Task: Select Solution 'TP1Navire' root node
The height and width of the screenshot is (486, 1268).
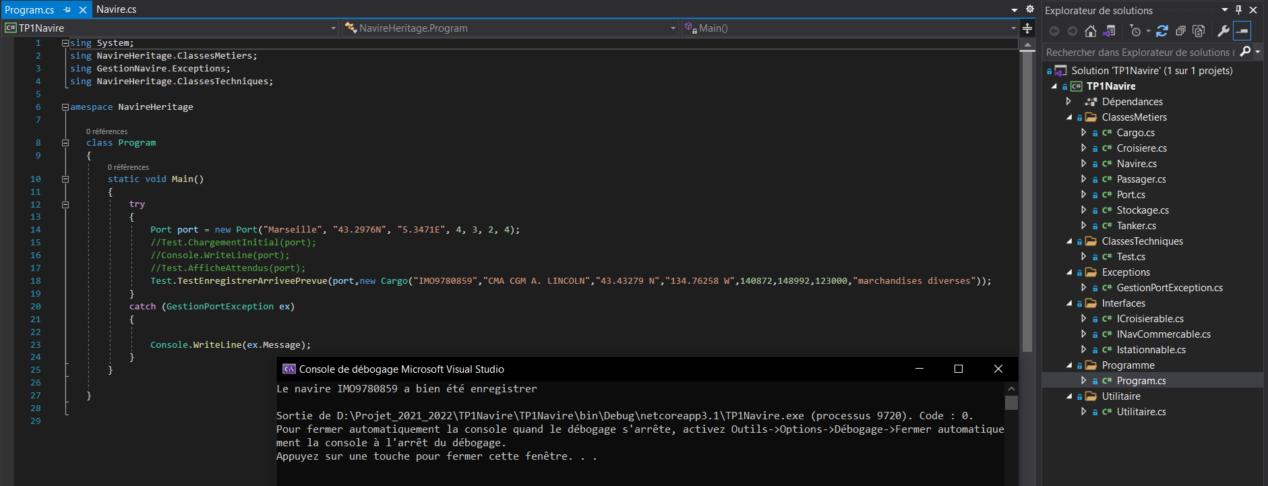Action: 1152,70
